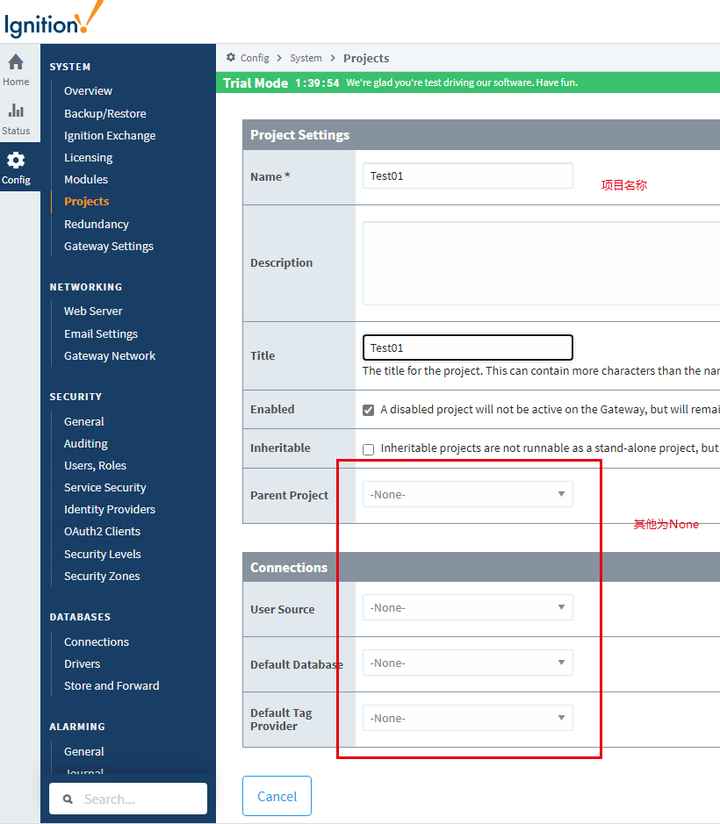Open Identity Providers page
The height and width of the screenshot is (824, 720).
point(110,509)
